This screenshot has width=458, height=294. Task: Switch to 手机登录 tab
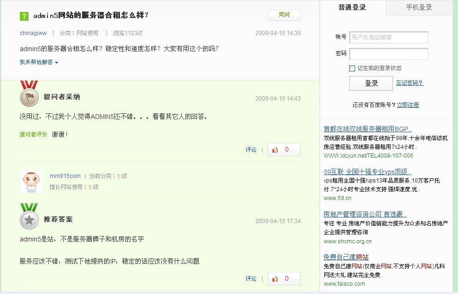[419, 7]
